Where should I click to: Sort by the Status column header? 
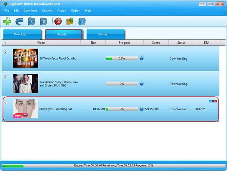point(181,42)
